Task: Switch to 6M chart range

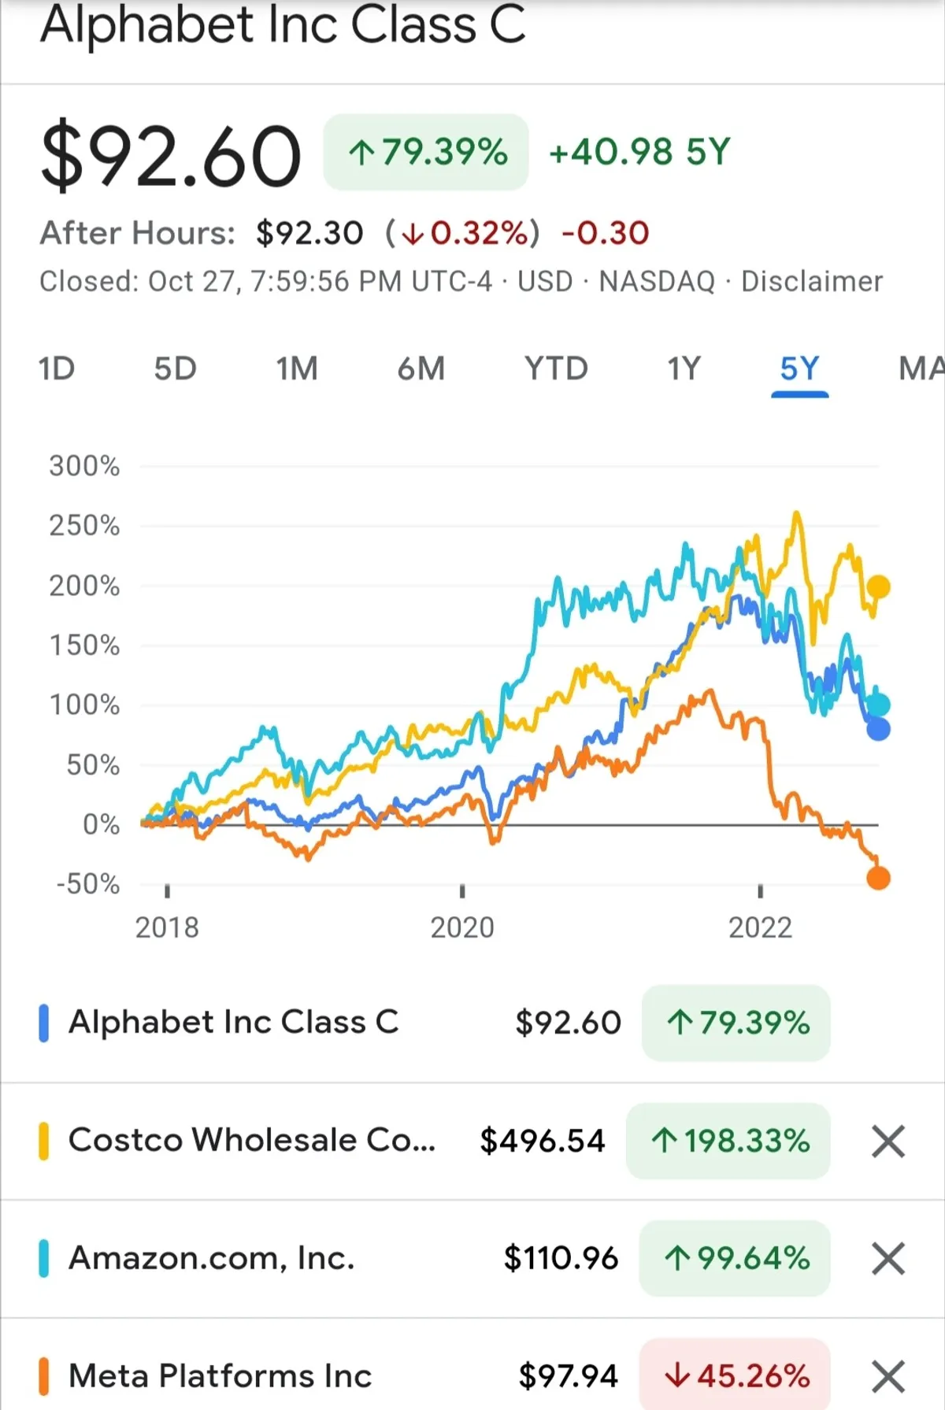Action: coord(421,368)
